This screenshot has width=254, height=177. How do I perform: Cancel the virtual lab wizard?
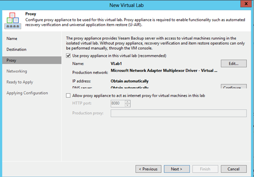point(234,169)
